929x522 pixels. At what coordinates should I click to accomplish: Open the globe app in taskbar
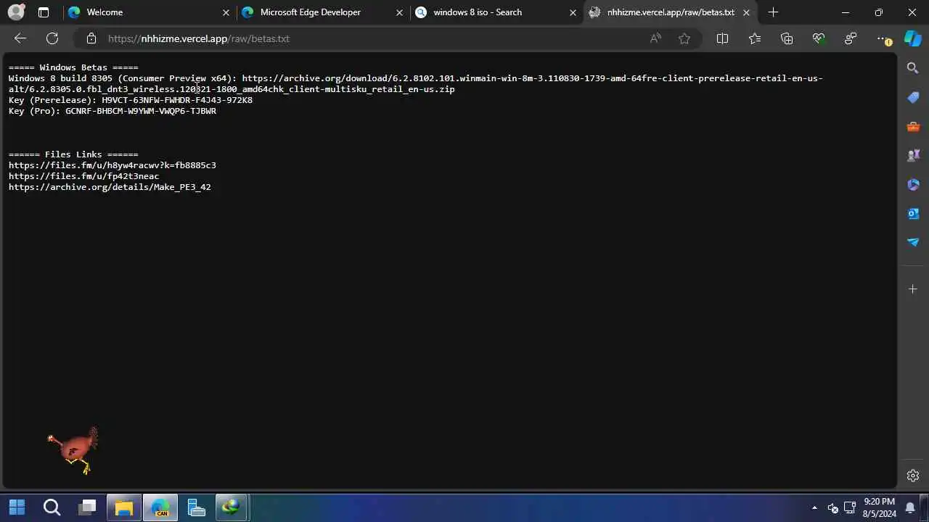point(232,507)
